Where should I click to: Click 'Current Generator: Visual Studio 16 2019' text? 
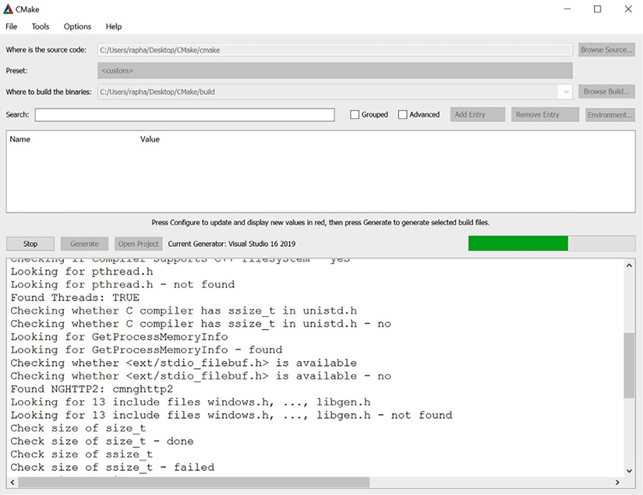(x=231, y=244)
